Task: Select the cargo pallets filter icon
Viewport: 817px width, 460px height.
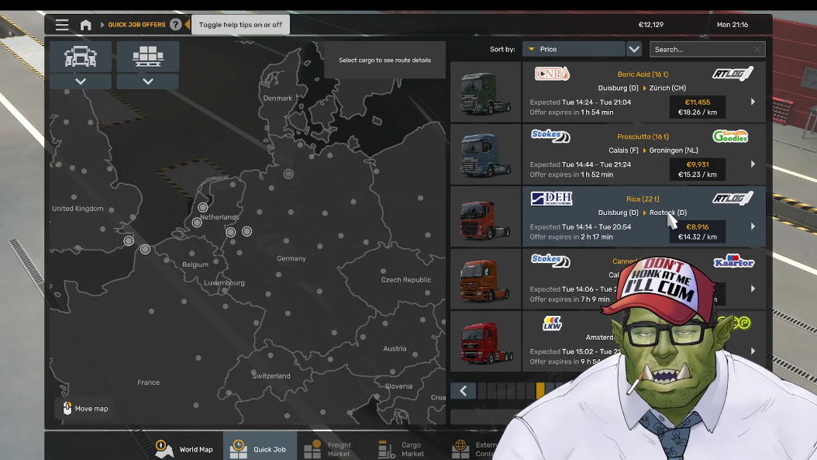Action: pos(148,57)
